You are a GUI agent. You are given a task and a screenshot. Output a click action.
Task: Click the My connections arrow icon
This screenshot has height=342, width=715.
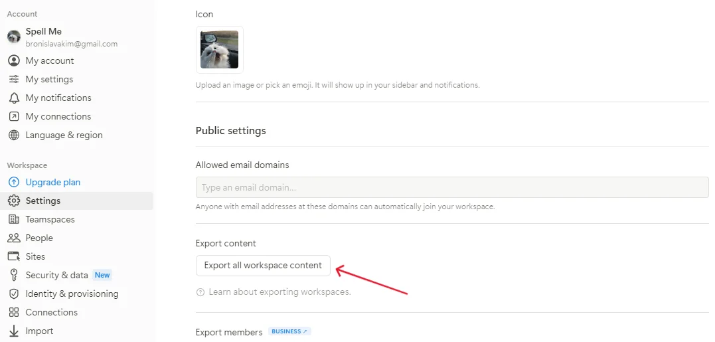tap(13, 116)
